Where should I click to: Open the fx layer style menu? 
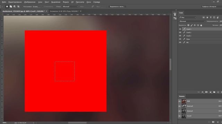(203, 92)
